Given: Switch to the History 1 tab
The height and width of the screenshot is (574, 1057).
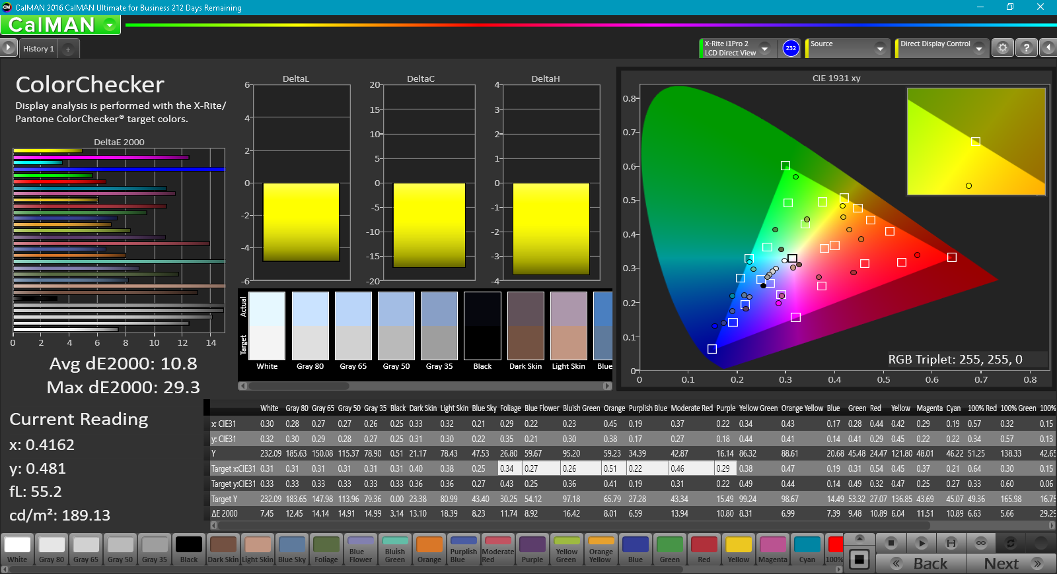Looking at the screenshot, I should tap(38, 49).
